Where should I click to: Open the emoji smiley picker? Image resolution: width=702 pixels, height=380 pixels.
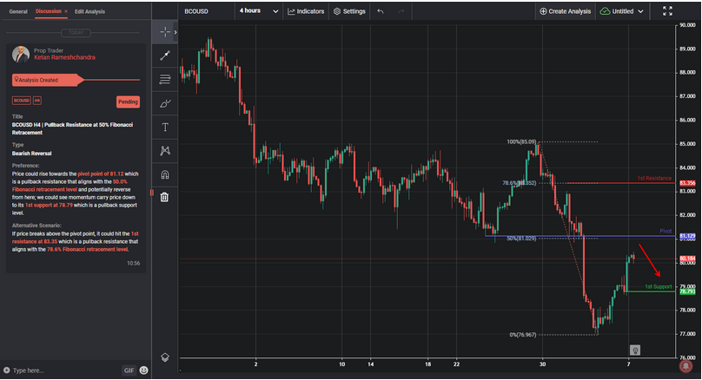point(143,370)
